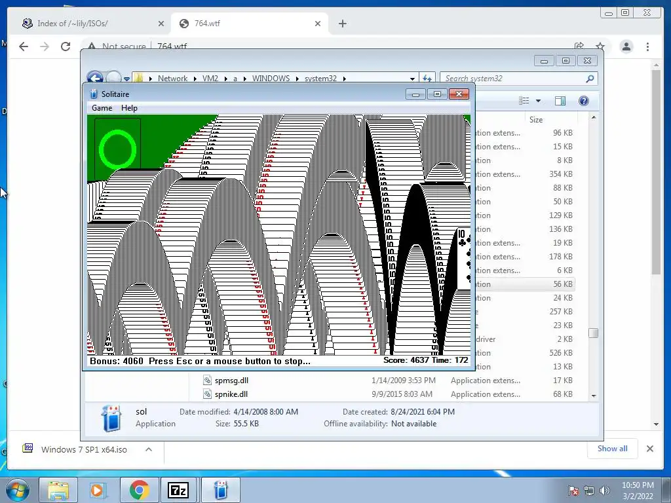
Task: Switch to Chrome from the taskbar
Action: click(x=139, y=490)
